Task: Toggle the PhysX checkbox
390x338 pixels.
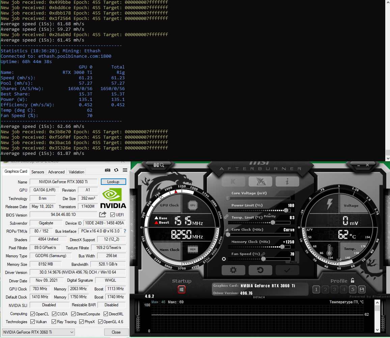Action: 81,321
